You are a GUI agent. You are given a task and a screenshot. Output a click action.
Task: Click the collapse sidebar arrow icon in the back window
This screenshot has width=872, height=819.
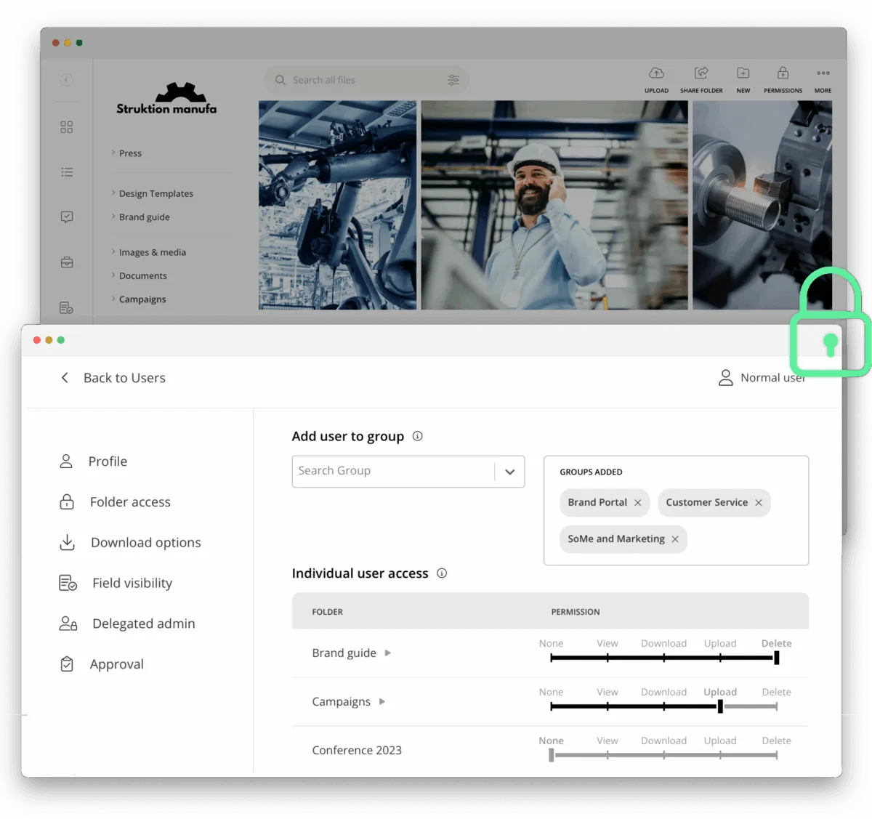pos(67,80)
